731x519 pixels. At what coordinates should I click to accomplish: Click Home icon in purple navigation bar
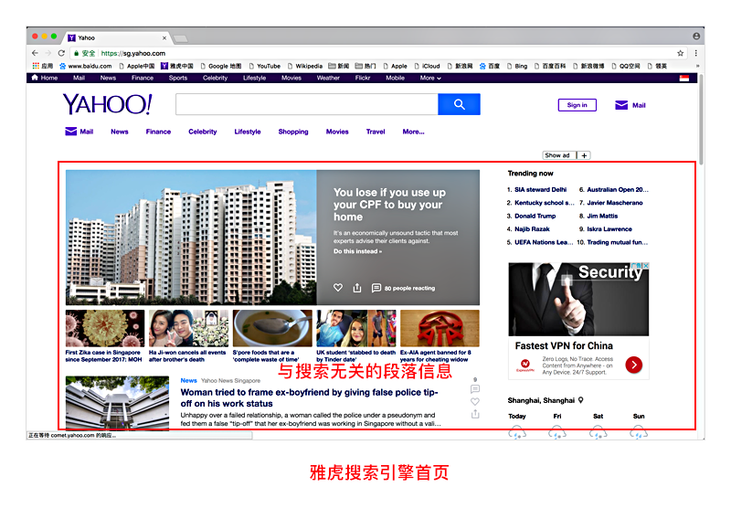coord(35,78)
